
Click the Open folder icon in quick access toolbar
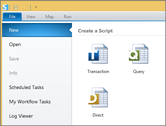point(26,7)
